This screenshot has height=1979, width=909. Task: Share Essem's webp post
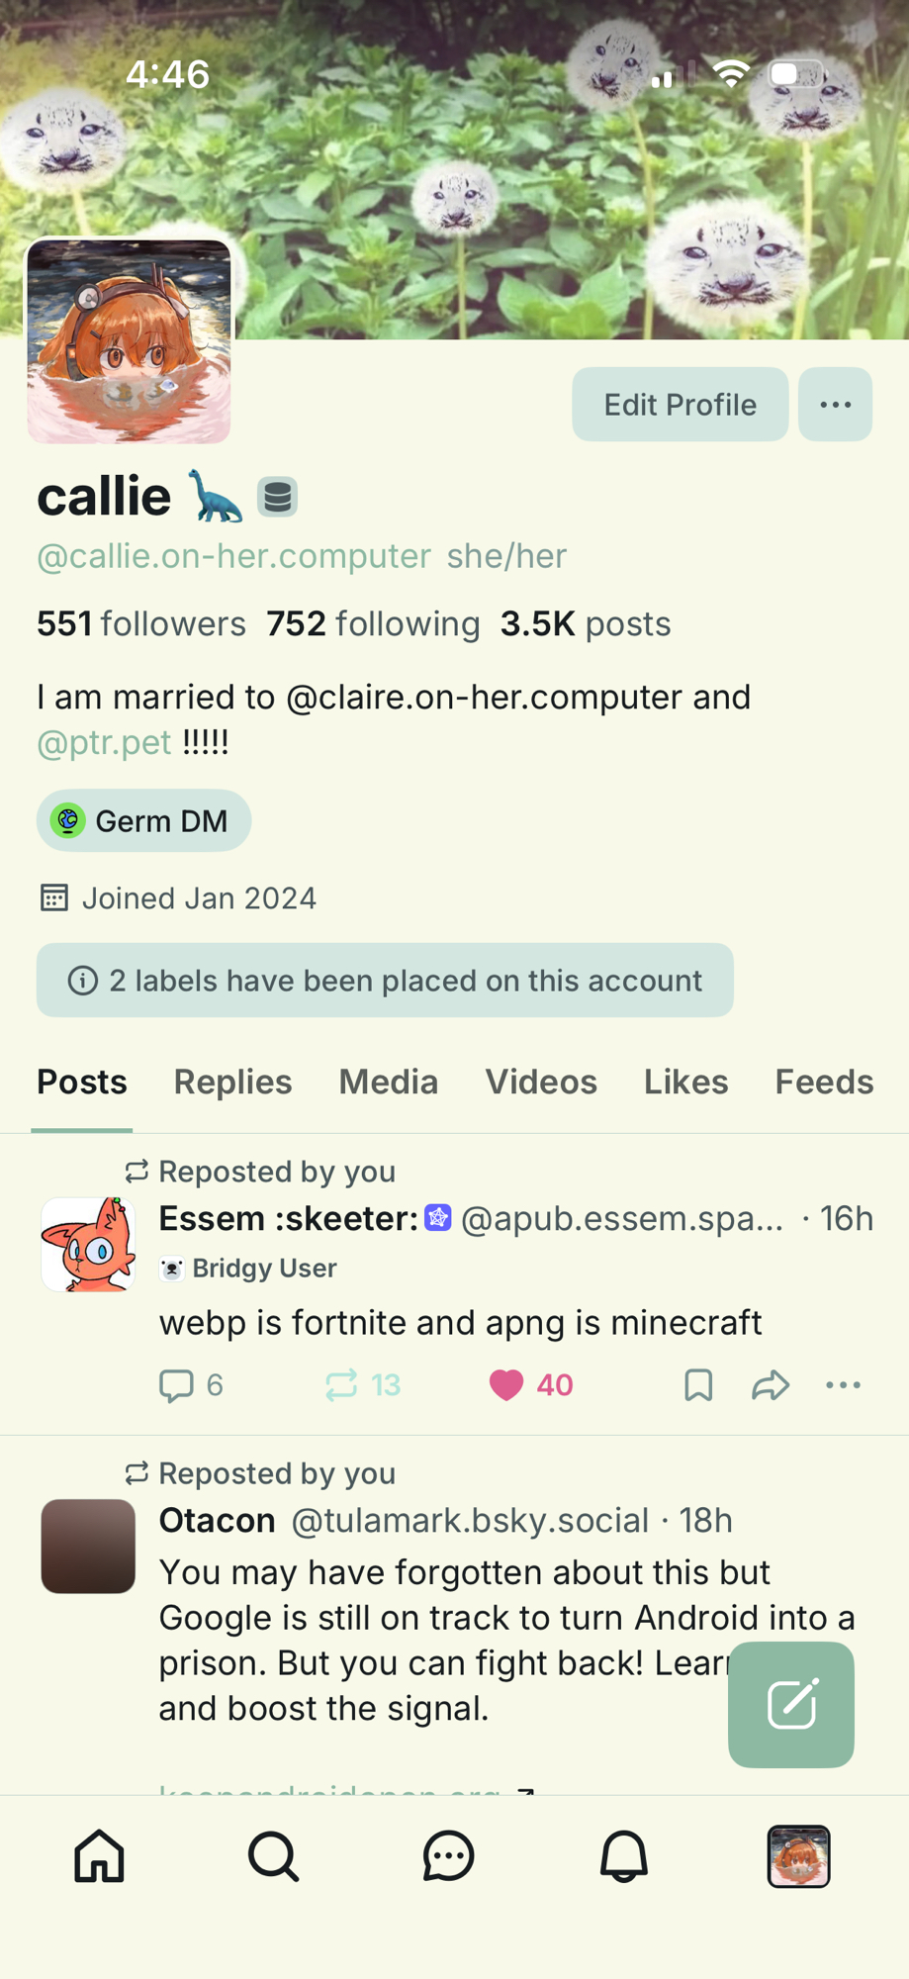[x=770, y=1385]
